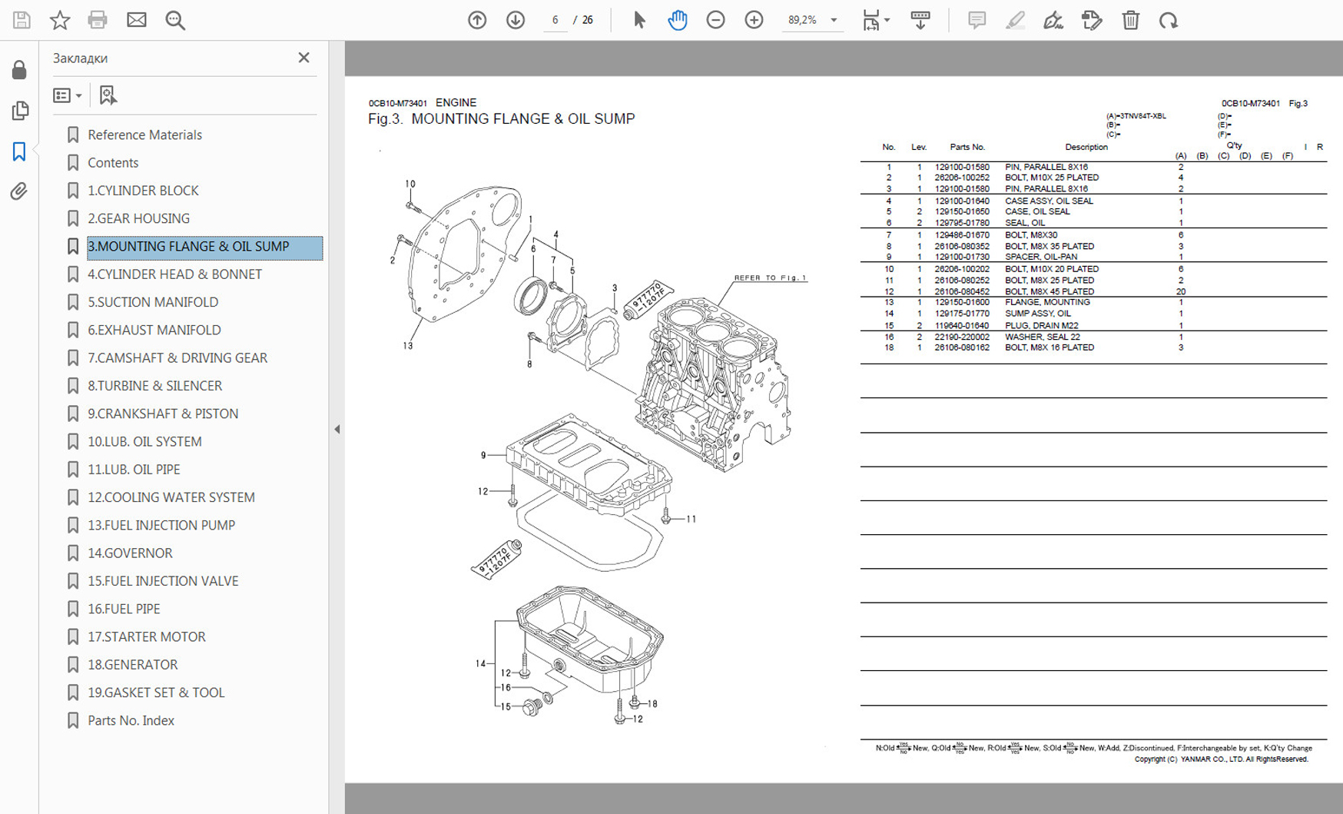Click the Delete trash icon

click(1130, 20)
